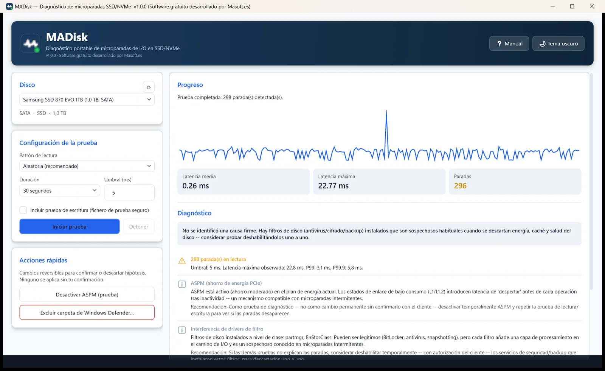Minimize the MADisk window

[552, 6]
